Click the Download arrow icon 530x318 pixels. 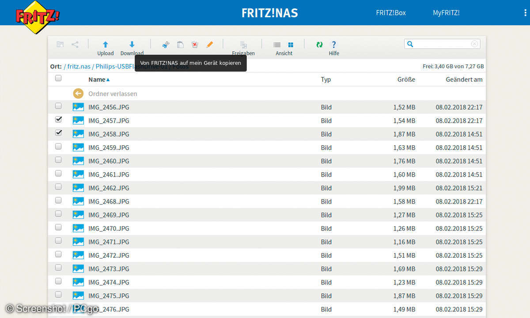pyautogui.click(x=132, y=45)
